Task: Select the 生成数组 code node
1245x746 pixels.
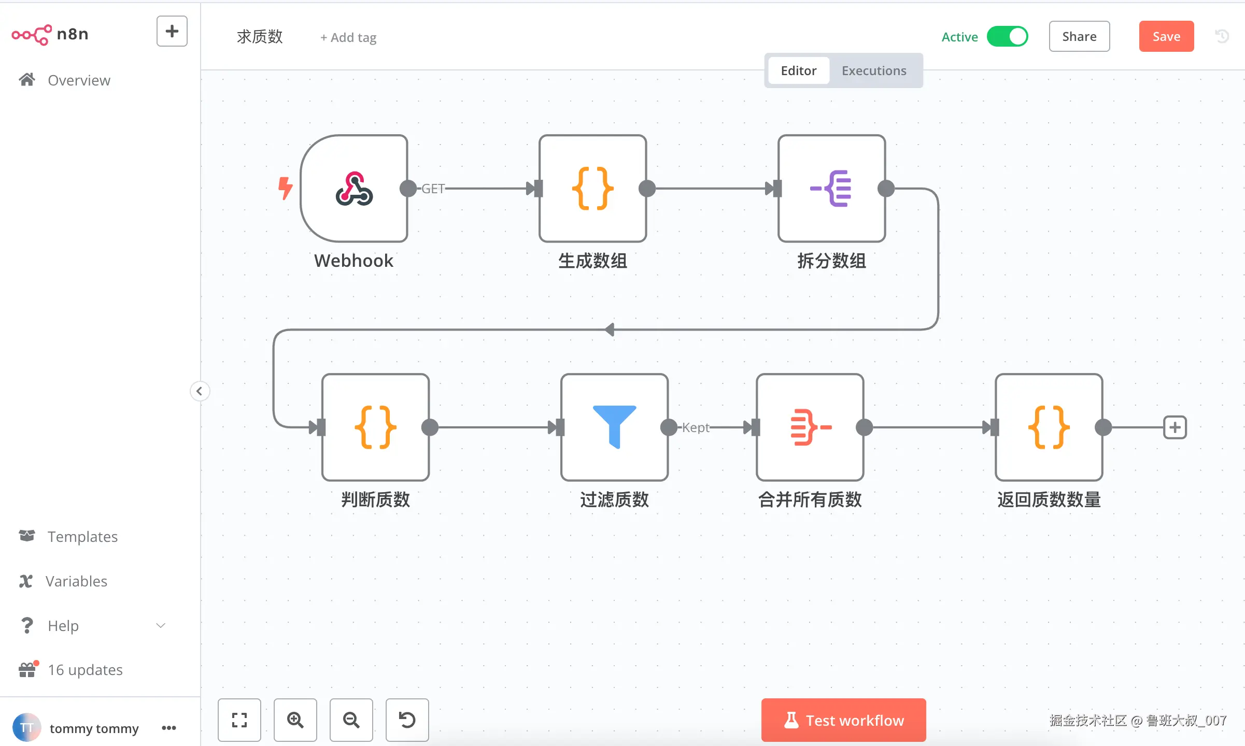Action: click(592, 189)
